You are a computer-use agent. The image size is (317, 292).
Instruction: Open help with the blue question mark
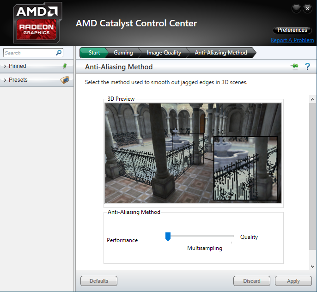click(x=307, y=66)
